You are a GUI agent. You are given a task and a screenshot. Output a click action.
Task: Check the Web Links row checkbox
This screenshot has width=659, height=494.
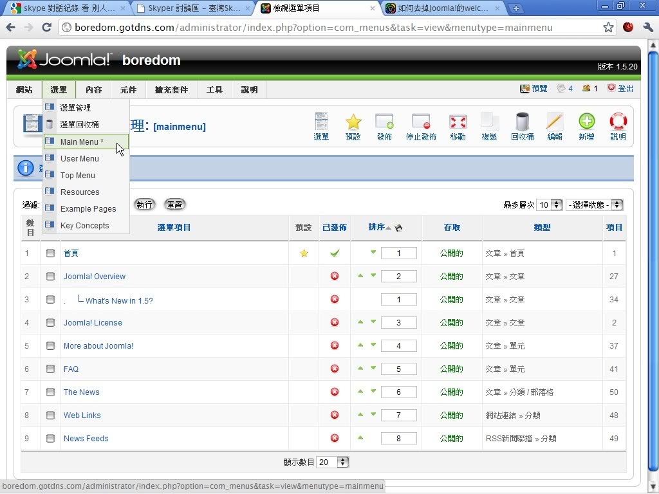50,415
